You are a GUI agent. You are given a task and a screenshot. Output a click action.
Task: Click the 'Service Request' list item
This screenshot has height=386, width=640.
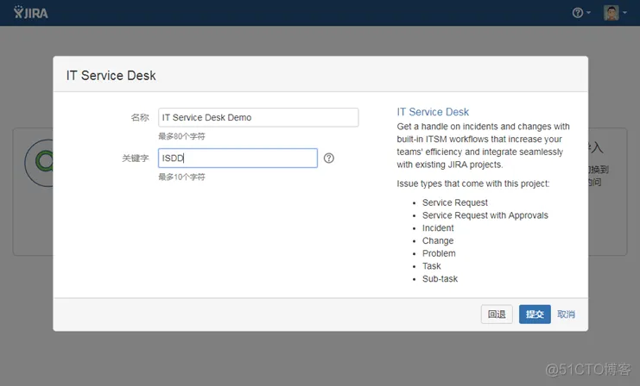(x=454, y=202)
